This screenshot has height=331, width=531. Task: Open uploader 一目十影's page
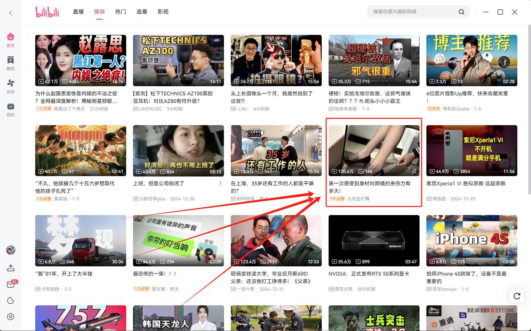tap(246, 289)
